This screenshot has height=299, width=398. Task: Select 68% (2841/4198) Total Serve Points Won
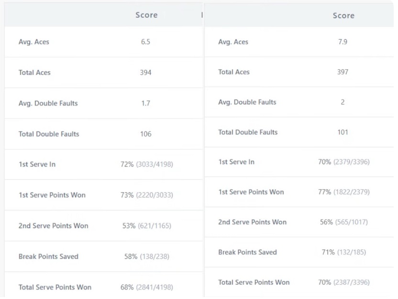pos(146,287)
